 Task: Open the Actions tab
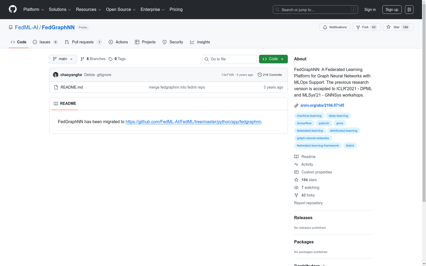coord(118,42)
